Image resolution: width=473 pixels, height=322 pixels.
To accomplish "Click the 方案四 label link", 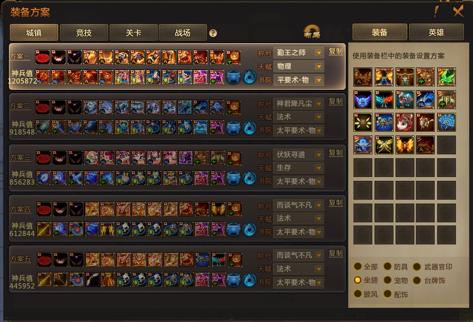I will pyautogui.click(x=20, y=209).
